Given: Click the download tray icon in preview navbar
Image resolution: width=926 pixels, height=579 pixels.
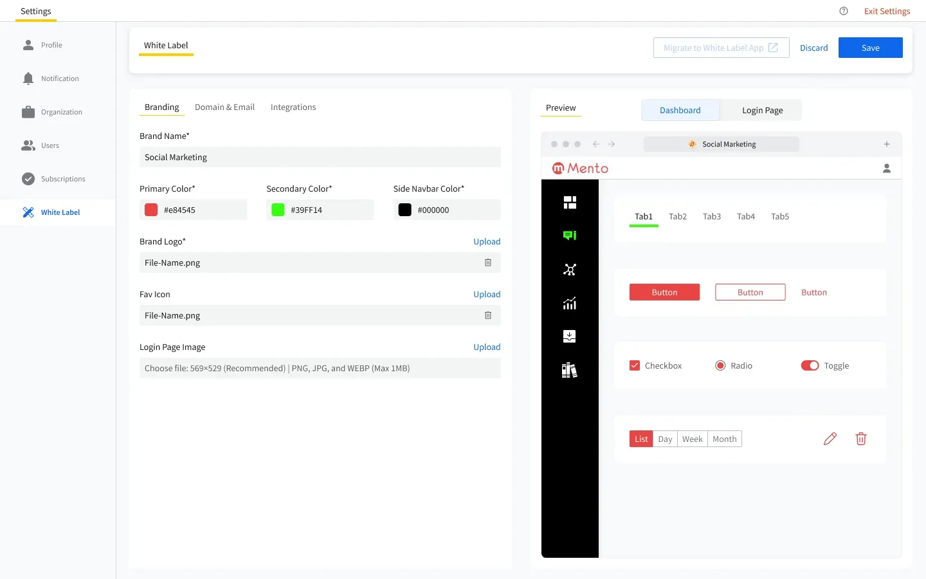Looking at the screenshot, I should (x=570, y=336).
